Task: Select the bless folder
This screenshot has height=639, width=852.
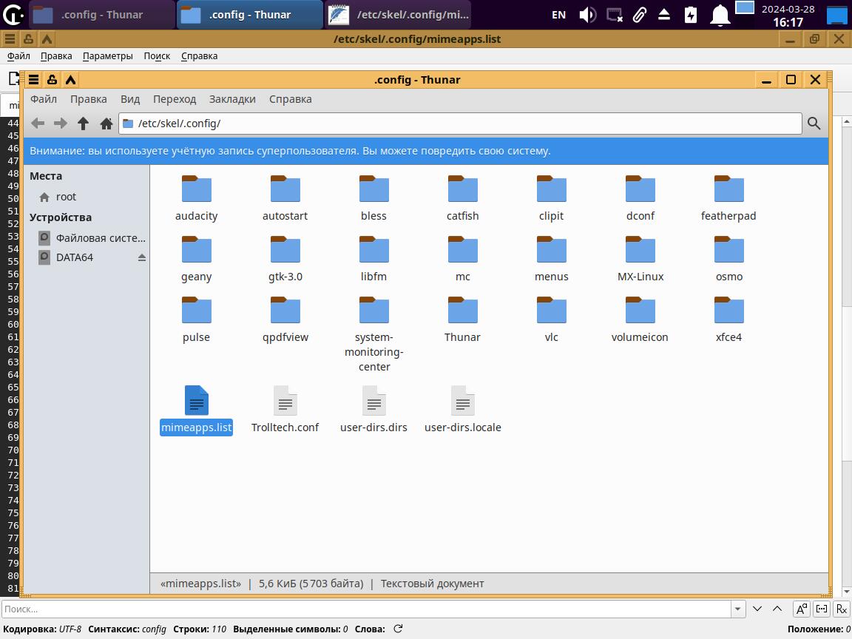Action: (373, 198)
